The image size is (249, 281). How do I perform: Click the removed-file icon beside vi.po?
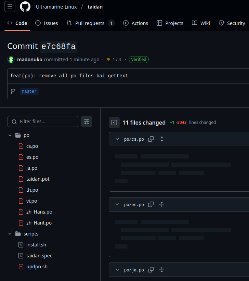pyautogui.click(x=21, y=201)
